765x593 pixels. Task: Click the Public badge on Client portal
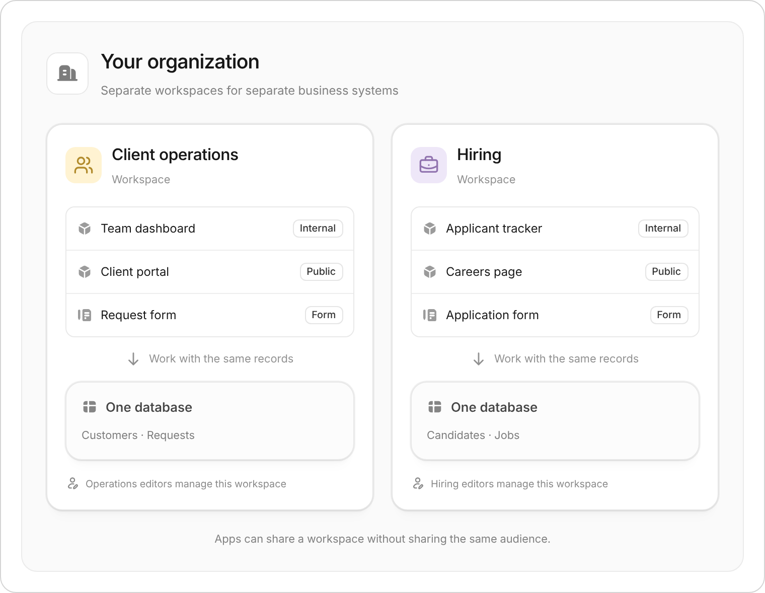pyautogui.click(x=322, y=272)
